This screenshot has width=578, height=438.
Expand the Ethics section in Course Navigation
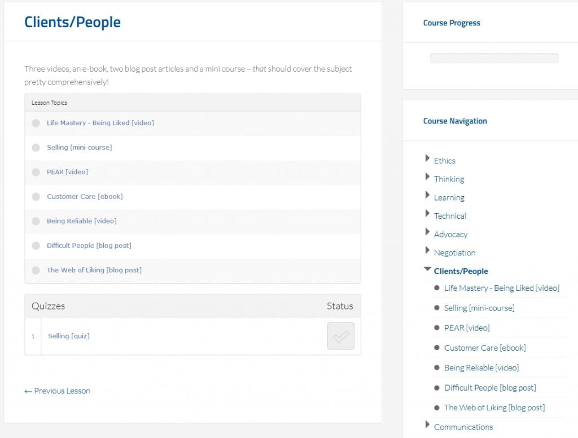[428, 159]
